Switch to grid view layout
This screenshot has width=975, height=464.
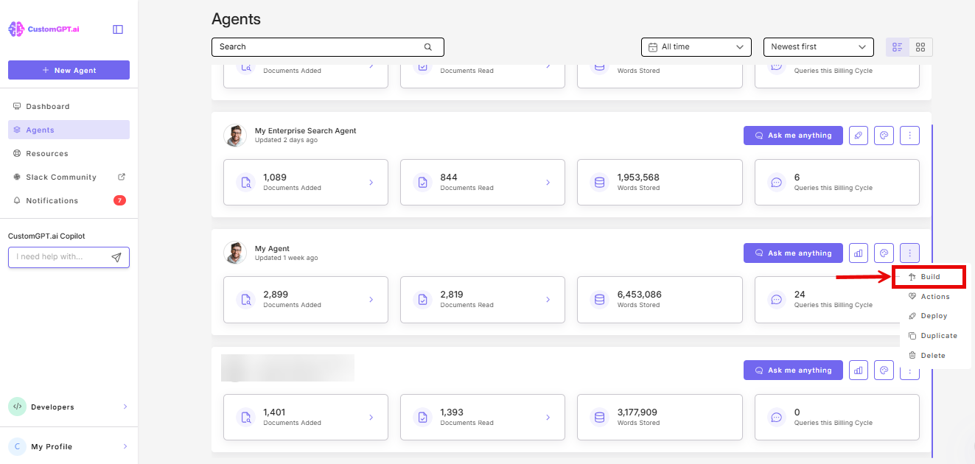pos(920,46)
